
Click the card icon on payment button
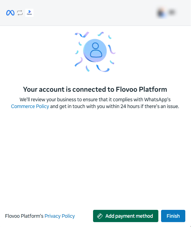100,216
